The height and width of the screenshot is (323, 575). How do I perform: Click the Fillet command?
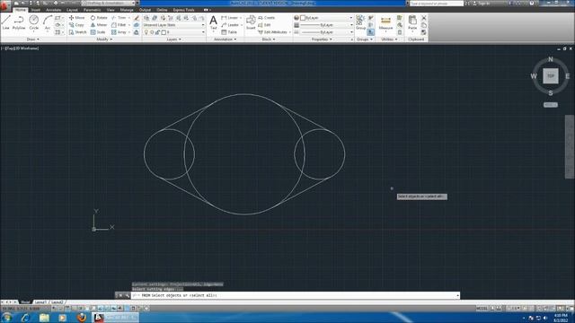point(119,25)
